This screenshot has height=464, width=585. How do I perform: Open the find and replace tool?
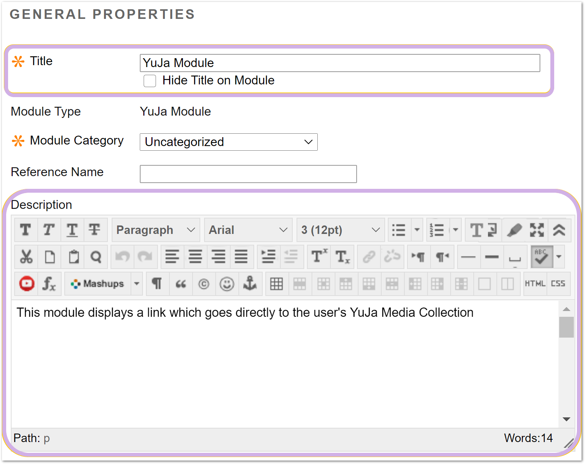click(96, 257)
